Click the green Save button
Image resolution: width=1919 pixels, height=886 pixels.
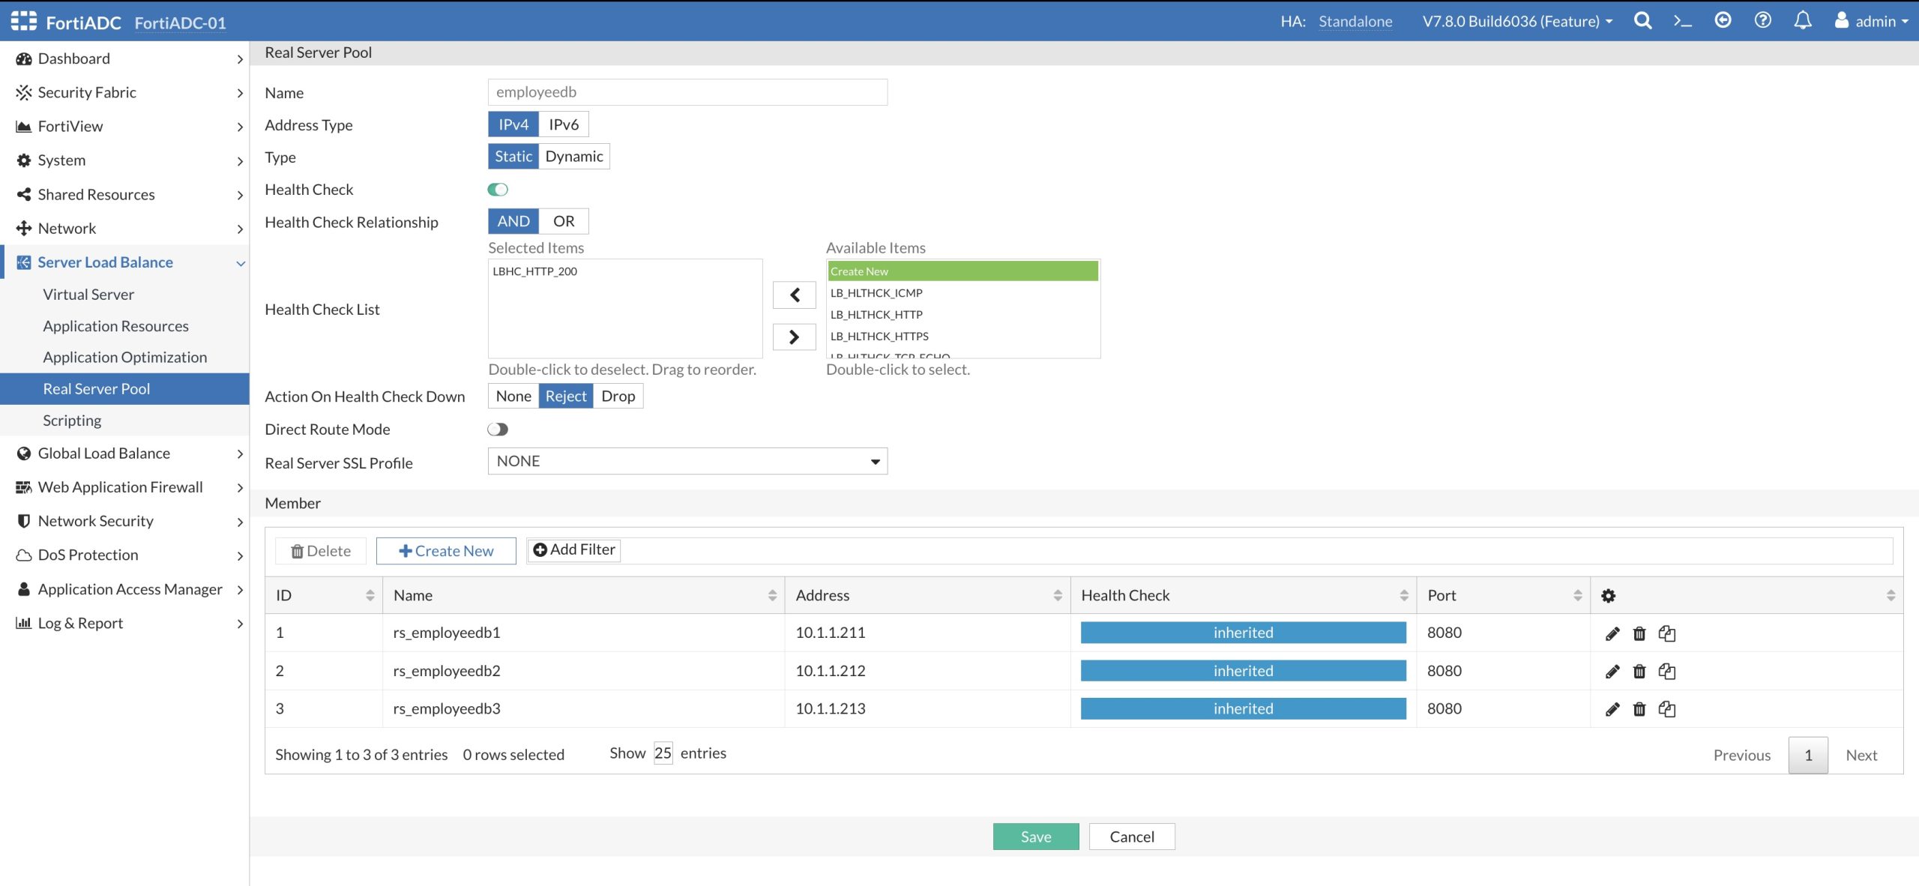[x=1035, y=837]
